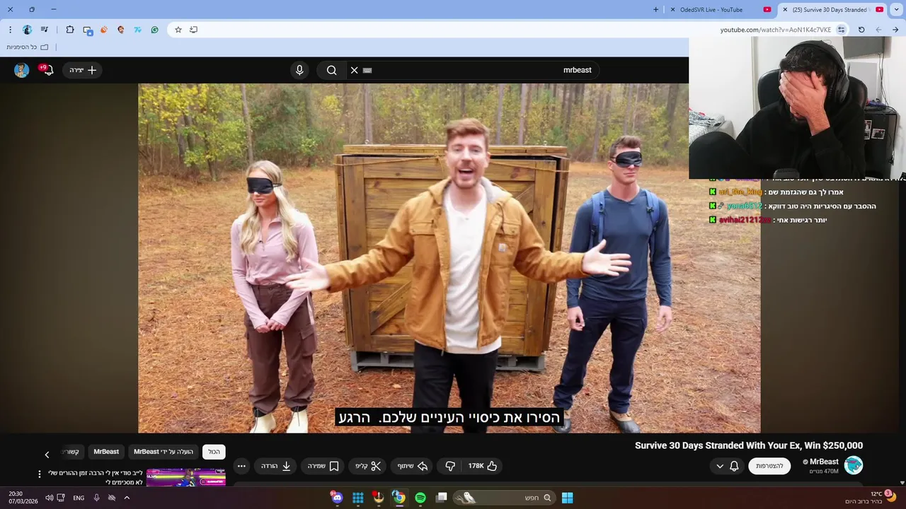Open the recommended live stream thumbnail
Viewport: 906px width, 509px height.
tap(186, 477)
